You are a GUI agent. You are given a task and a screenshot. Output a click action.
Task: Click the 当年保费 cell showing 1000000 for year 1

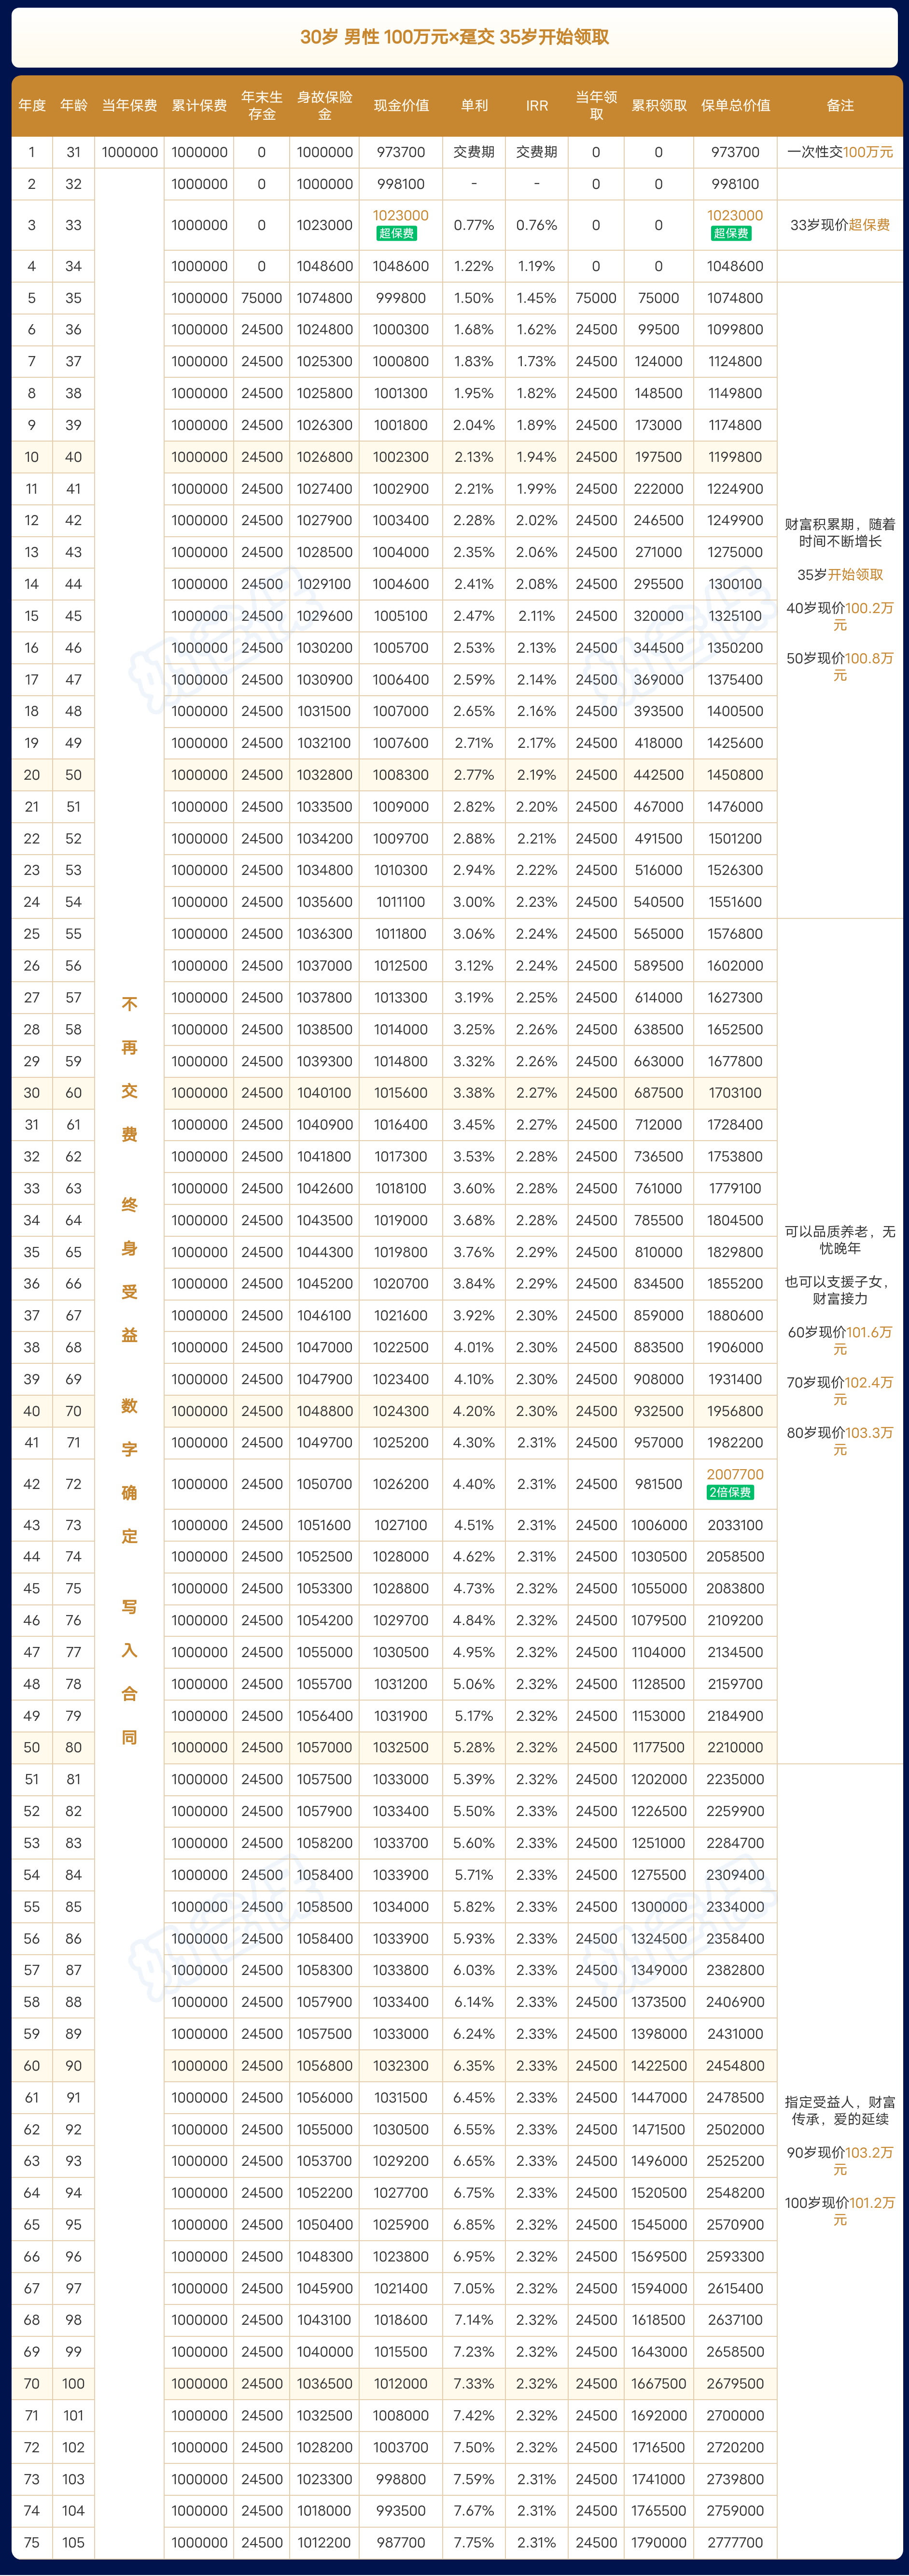pos(130,152)
